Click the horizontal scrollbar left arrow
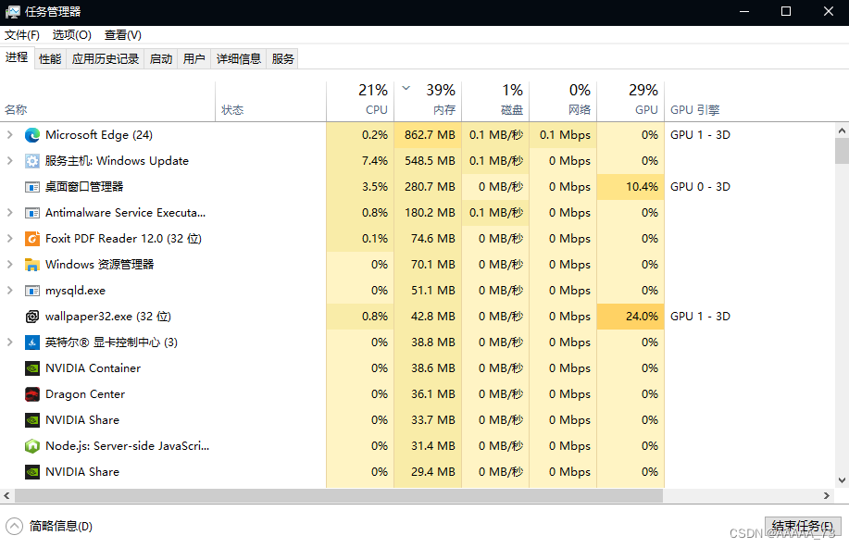Screen dimensions: 849x548 coord(6,495)
